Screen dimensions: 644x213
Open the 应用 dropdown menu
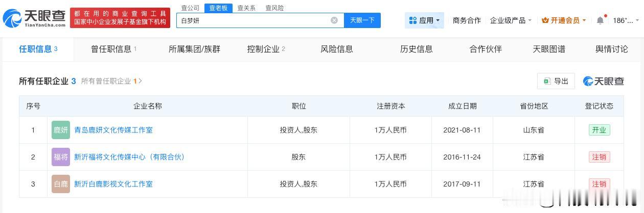coord(424,20)
